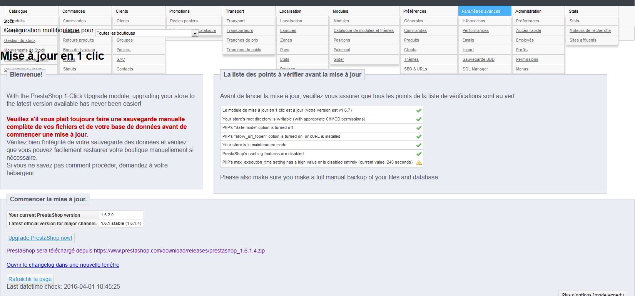Open the Promotions top menu
The width and height of the screenshot is (635, 296).
point(179,11)
